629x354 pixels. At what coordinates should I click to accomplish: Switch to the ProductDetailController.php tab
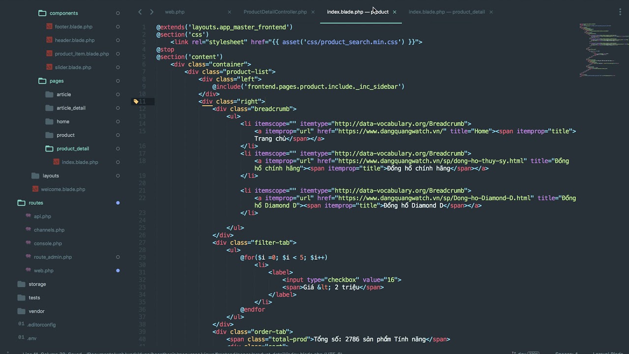[x=275, y=12]
